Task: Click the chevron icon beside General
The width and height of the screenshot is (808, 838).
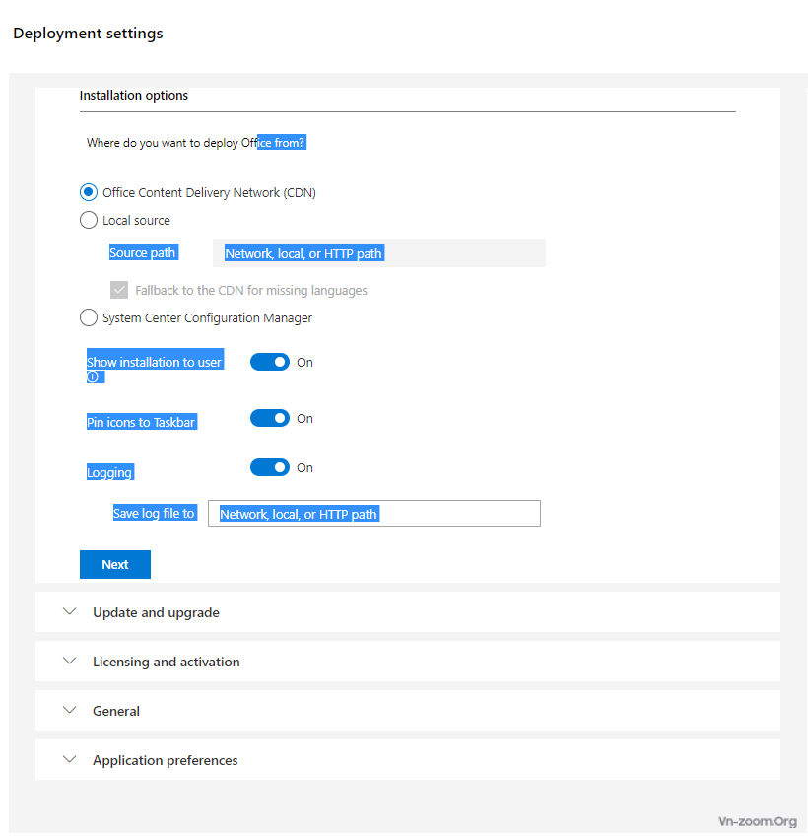Action: pos(69,710)
